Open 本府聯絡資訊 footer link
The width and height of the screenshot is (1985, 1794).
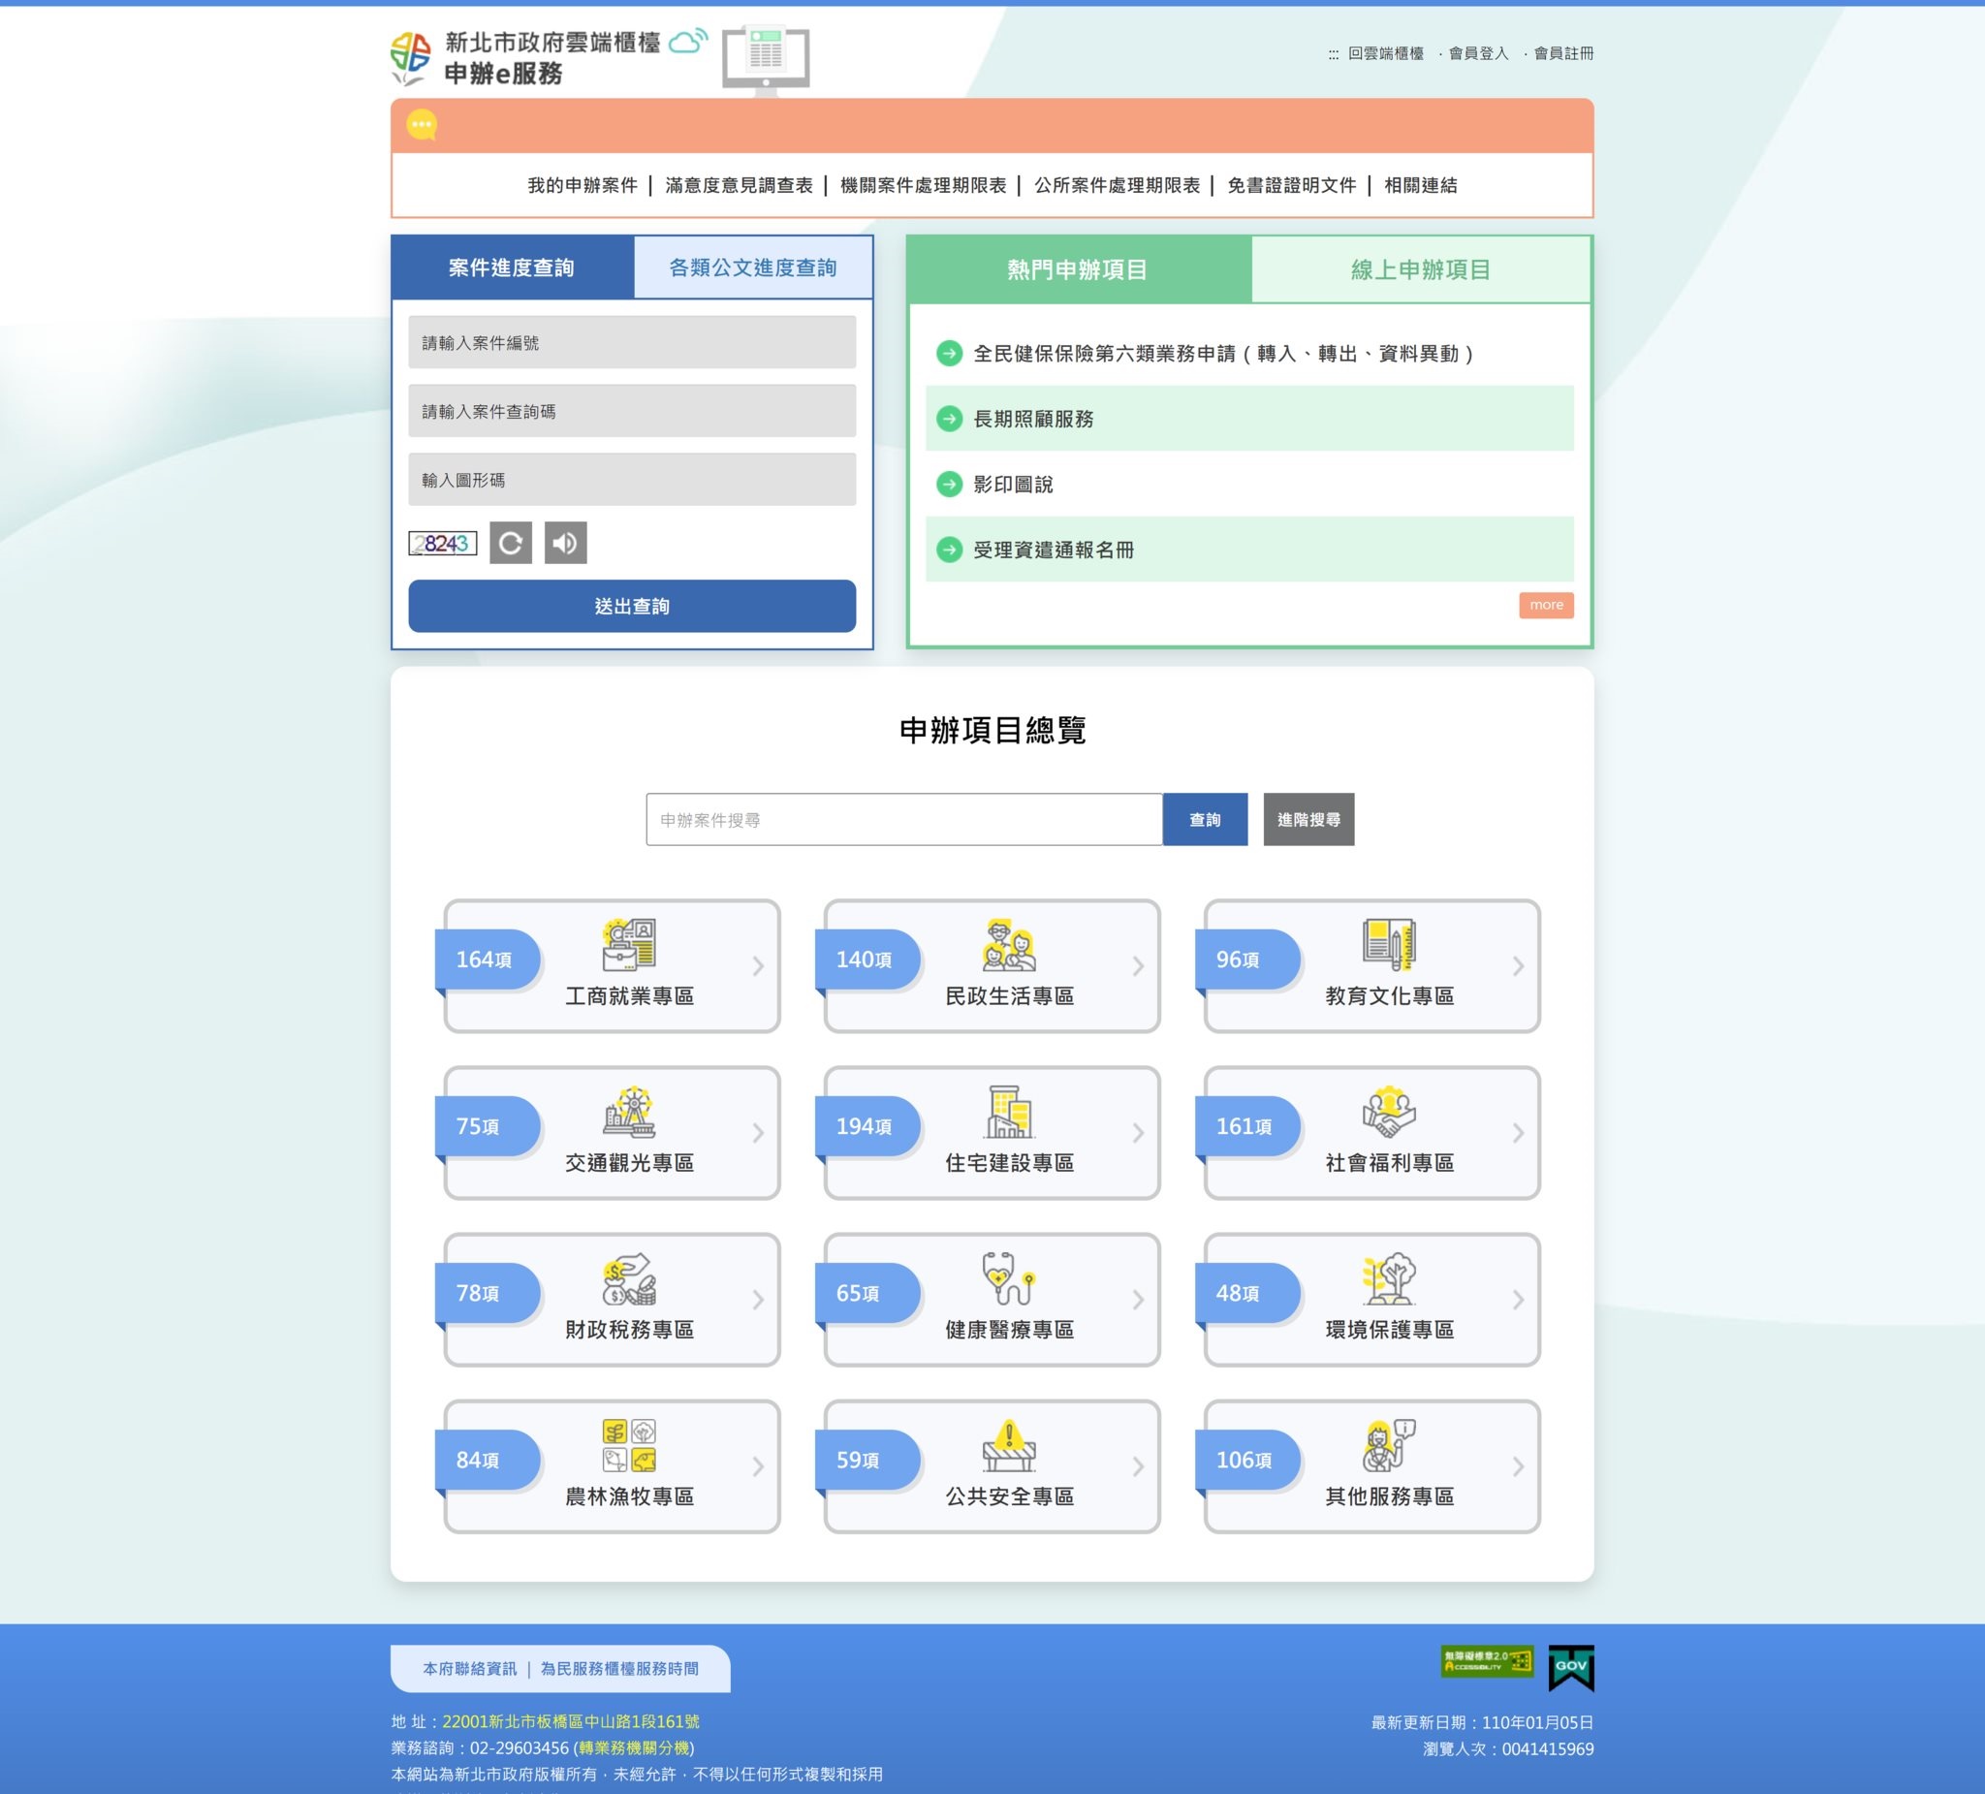(470, 1668)
